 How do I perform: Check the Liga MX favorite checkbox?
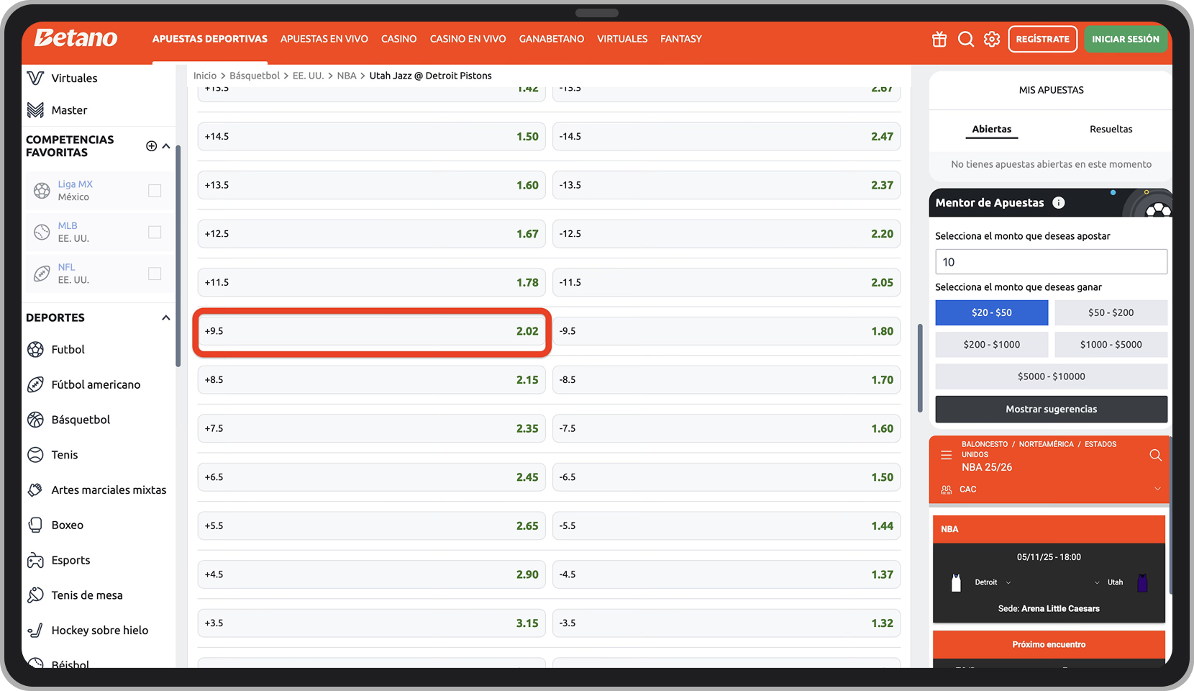point(155,191)
